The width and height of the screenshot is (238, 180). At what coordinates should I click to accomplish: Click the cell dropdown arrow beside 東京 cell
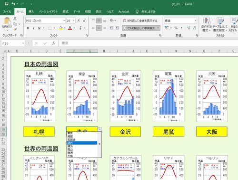99,129
